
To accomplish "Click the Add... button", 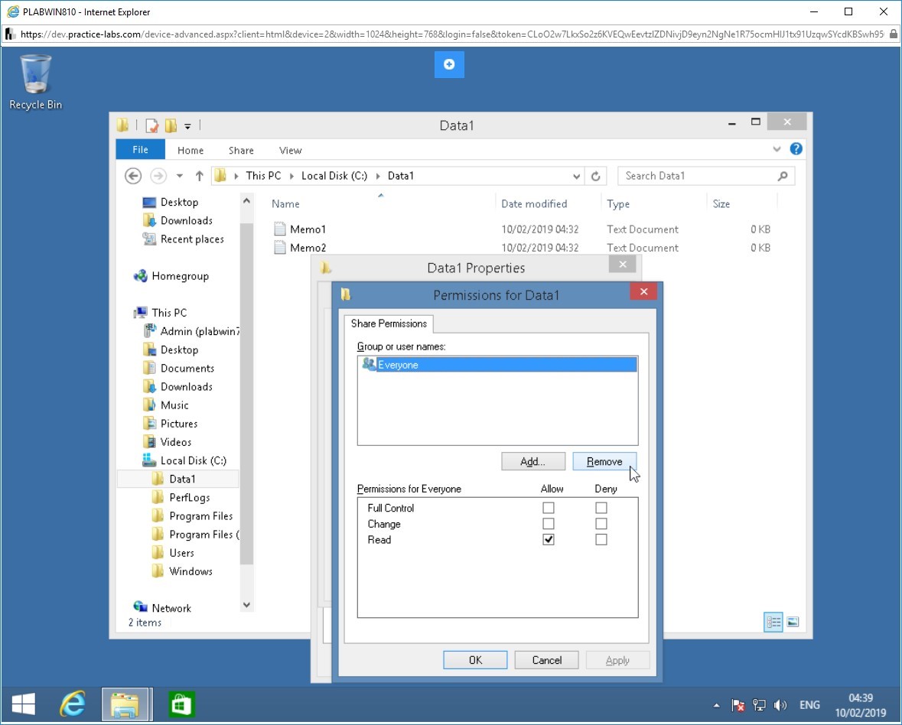I will 533,461.
